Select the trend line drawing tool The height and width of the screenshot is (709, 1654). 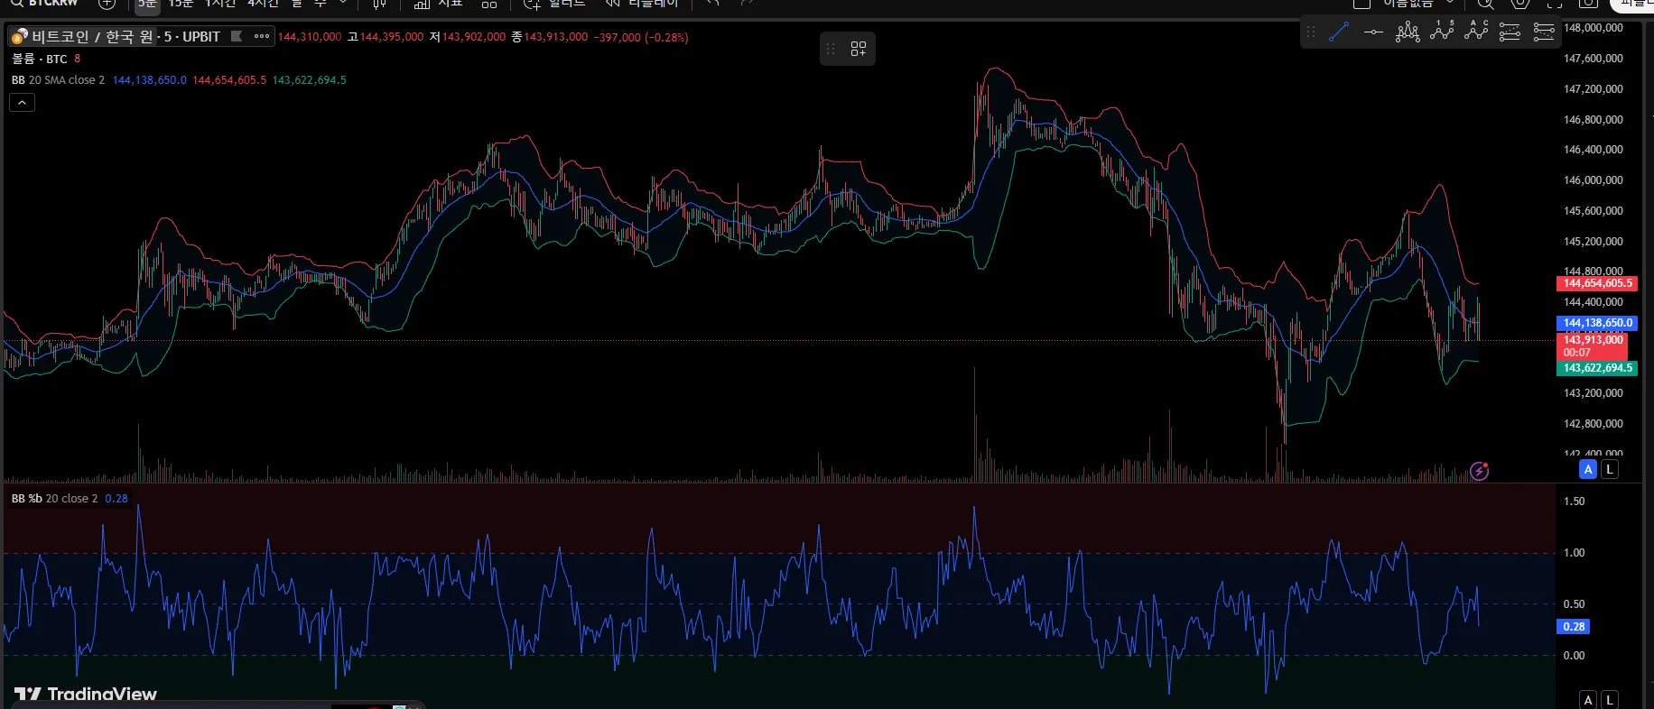click(1339, 32)
